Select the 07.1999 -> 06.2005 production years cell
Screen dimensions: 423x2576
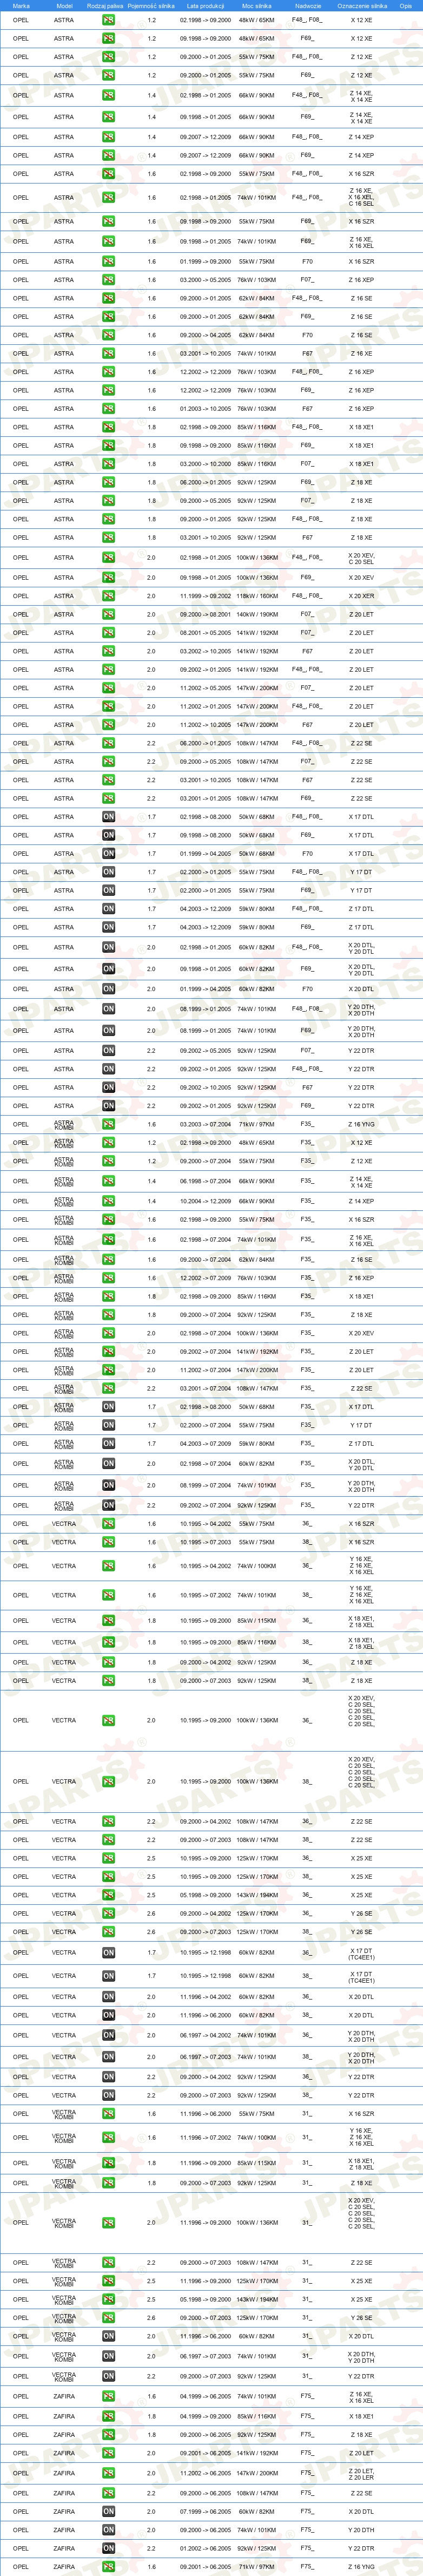[205, 2512]
